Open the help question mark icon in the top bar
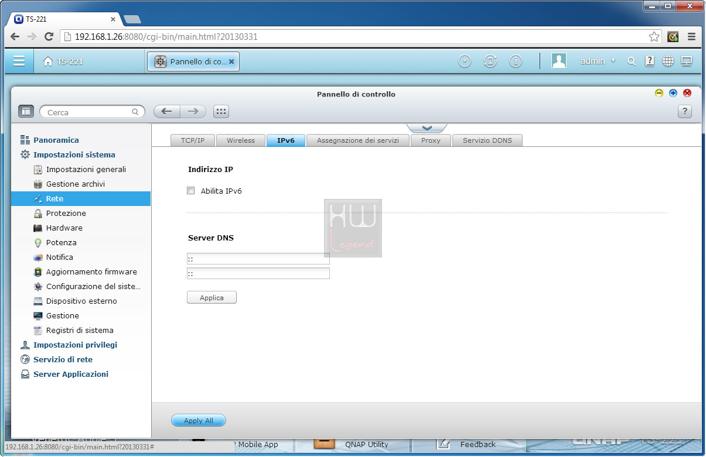This screenshot has height=457, width=706. coord(650,61)
